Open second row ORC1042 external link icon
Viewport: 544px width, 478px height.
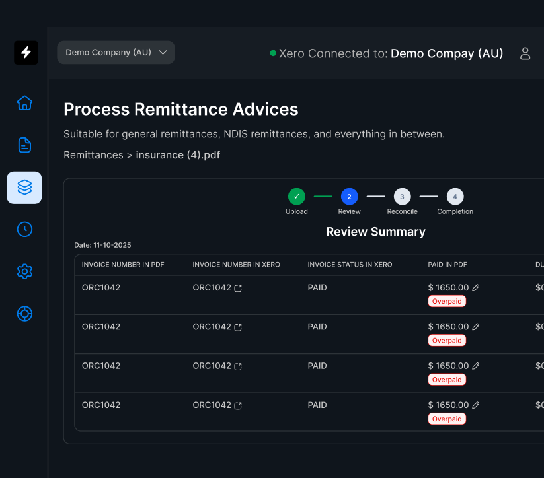(238, 327)
